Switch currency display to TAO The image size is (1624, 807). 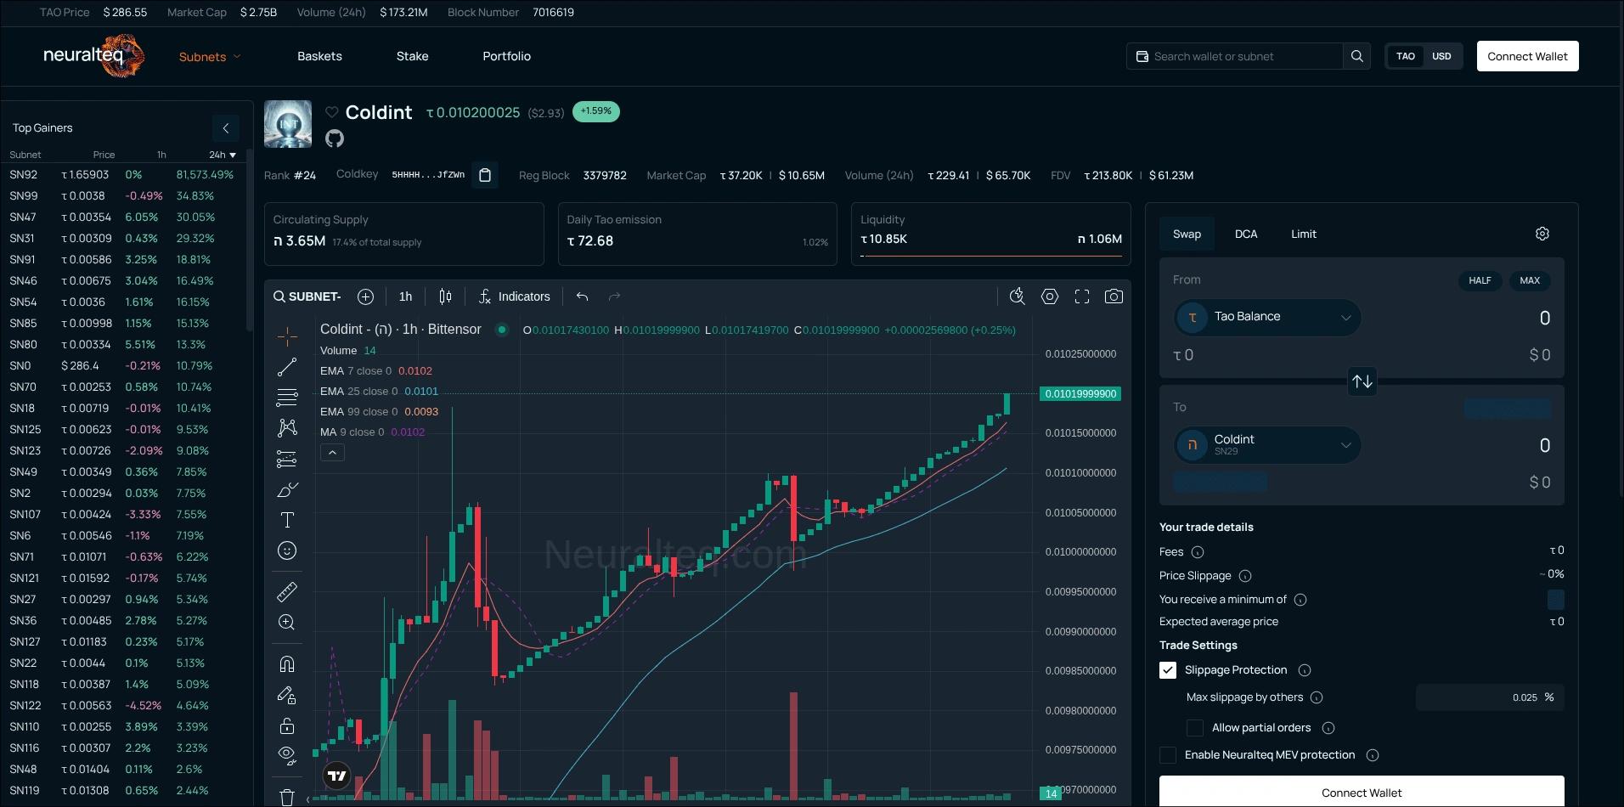(x=1406, y=56)
